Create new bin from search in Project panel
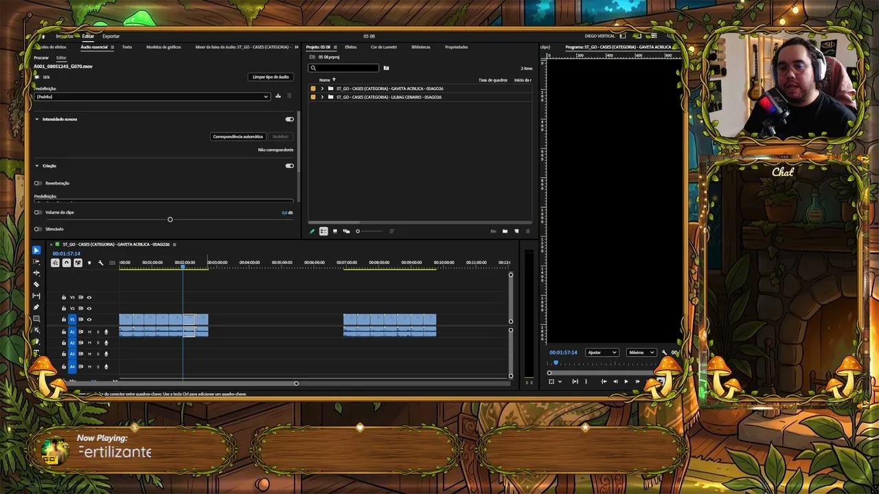Screen dimensions: 879x494 [386, 68]
